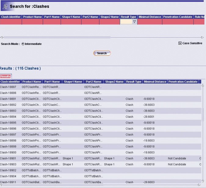
Task: Open the Result Type filter dropdown
Action: 134,22
